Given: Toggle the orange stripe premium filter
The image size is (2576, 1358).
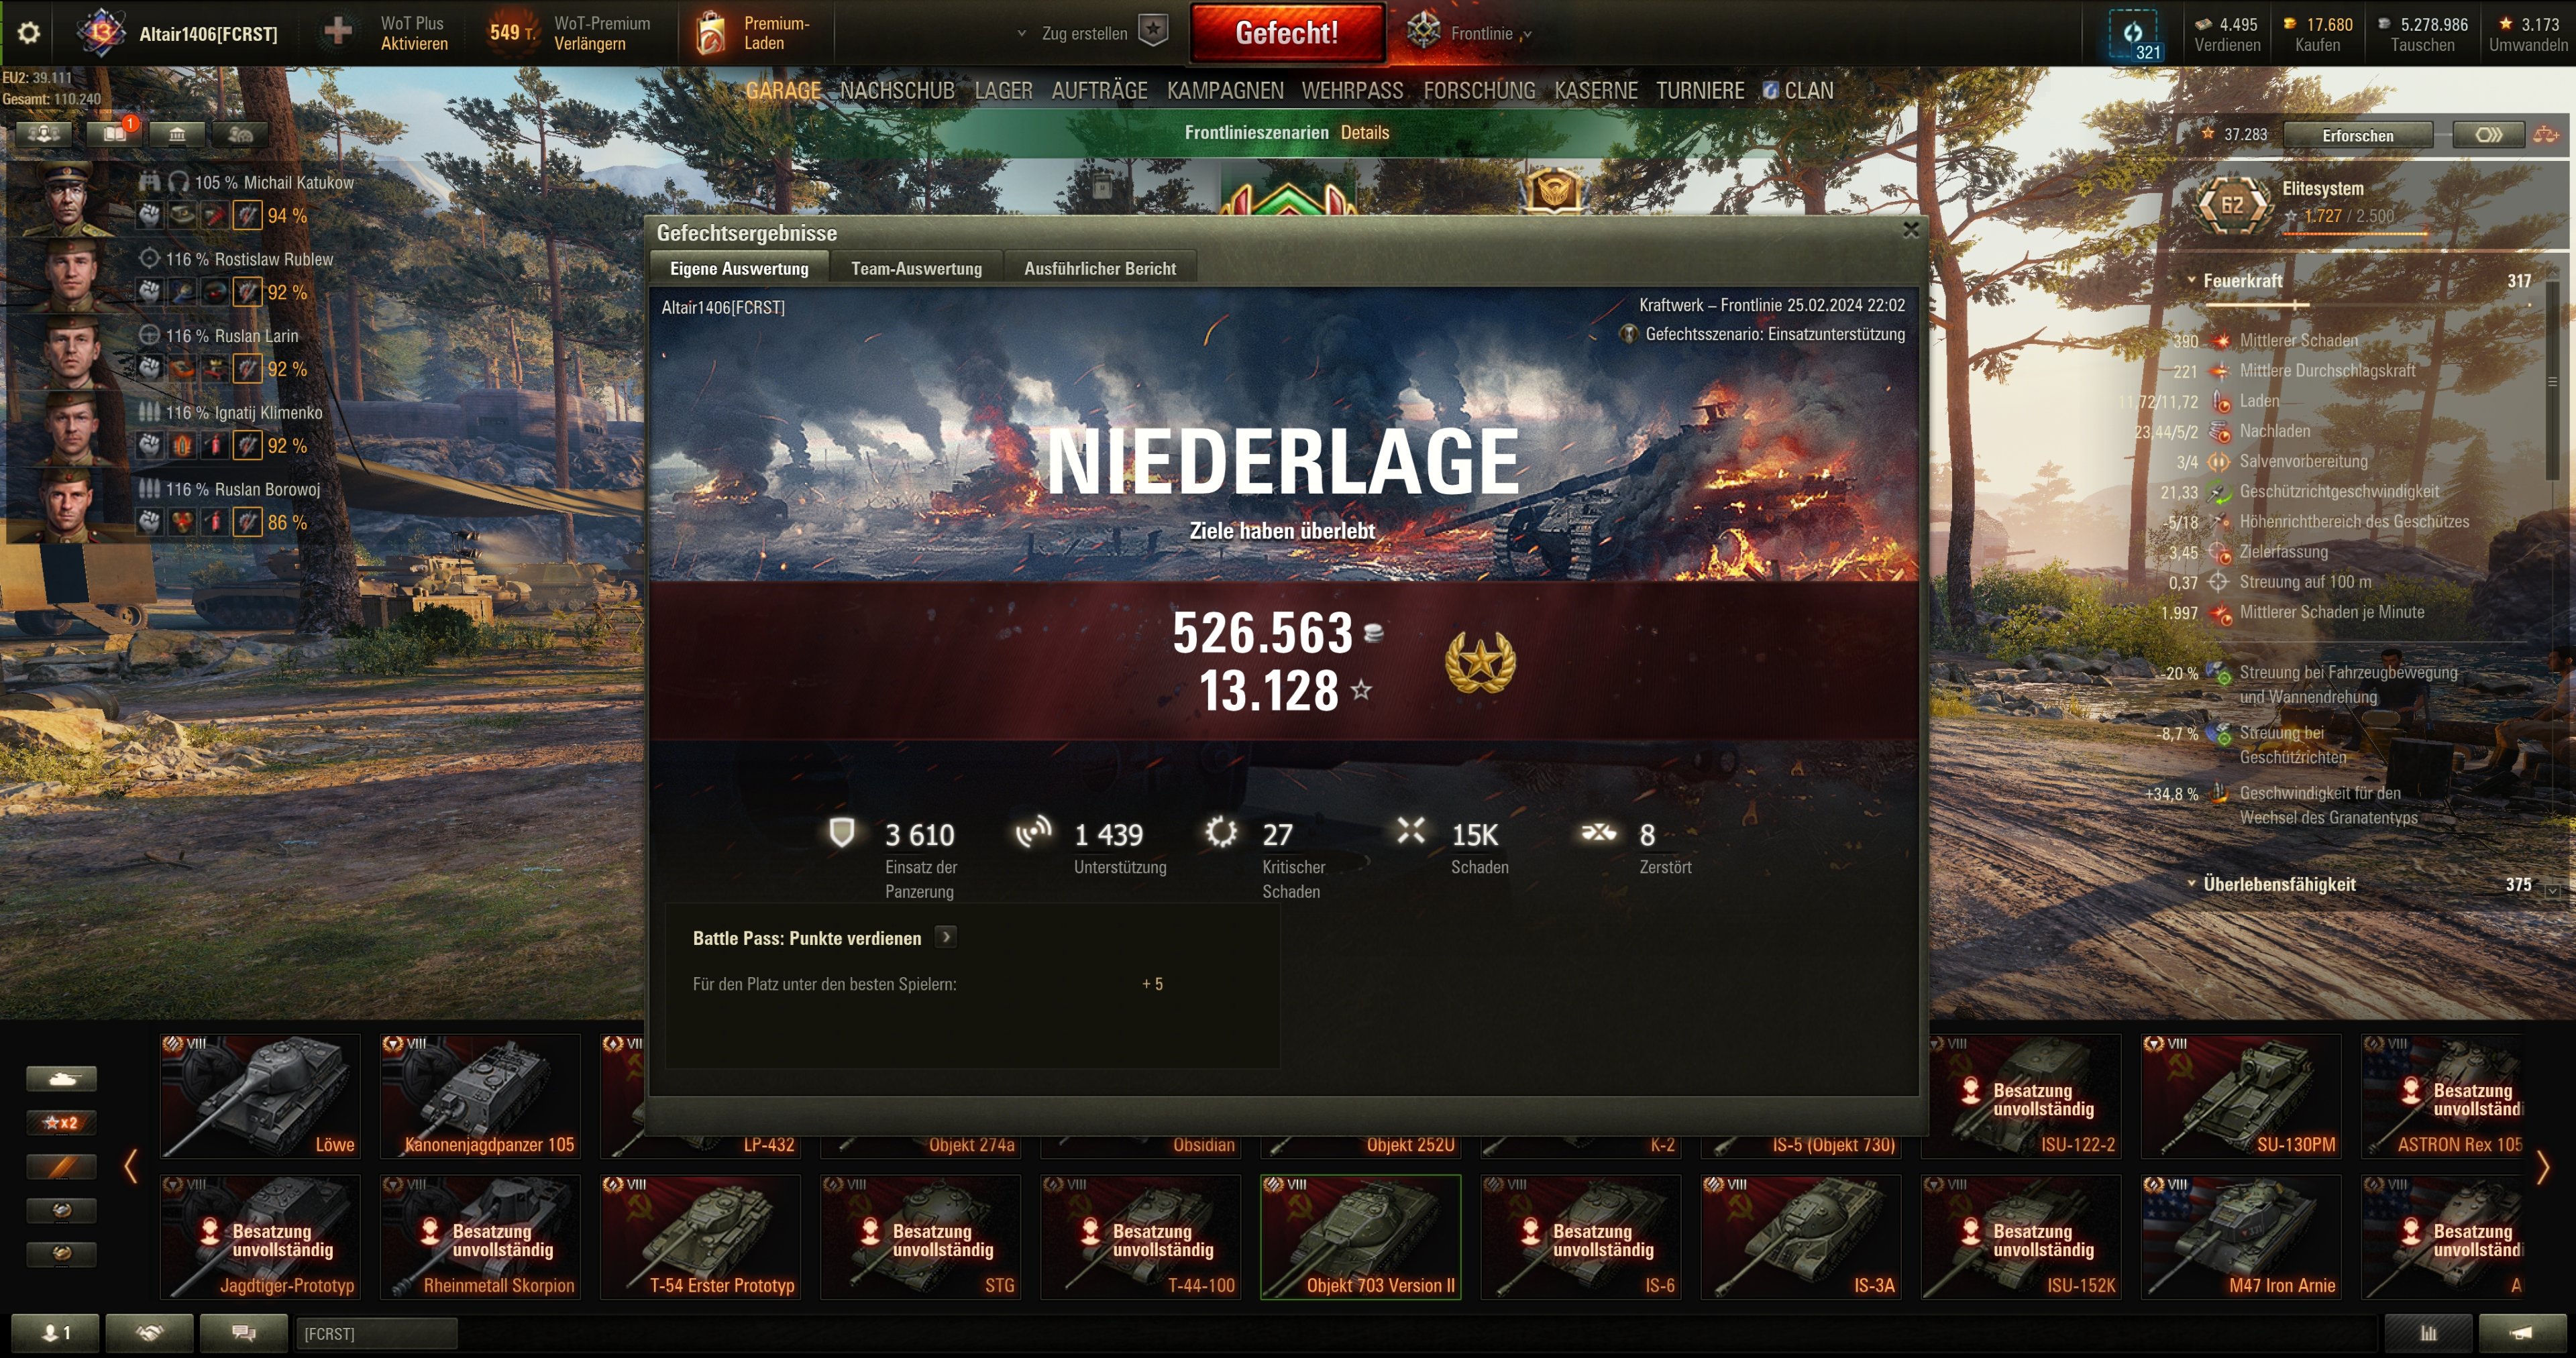Looking at the screenshot, I should [x=61, y=1166].
